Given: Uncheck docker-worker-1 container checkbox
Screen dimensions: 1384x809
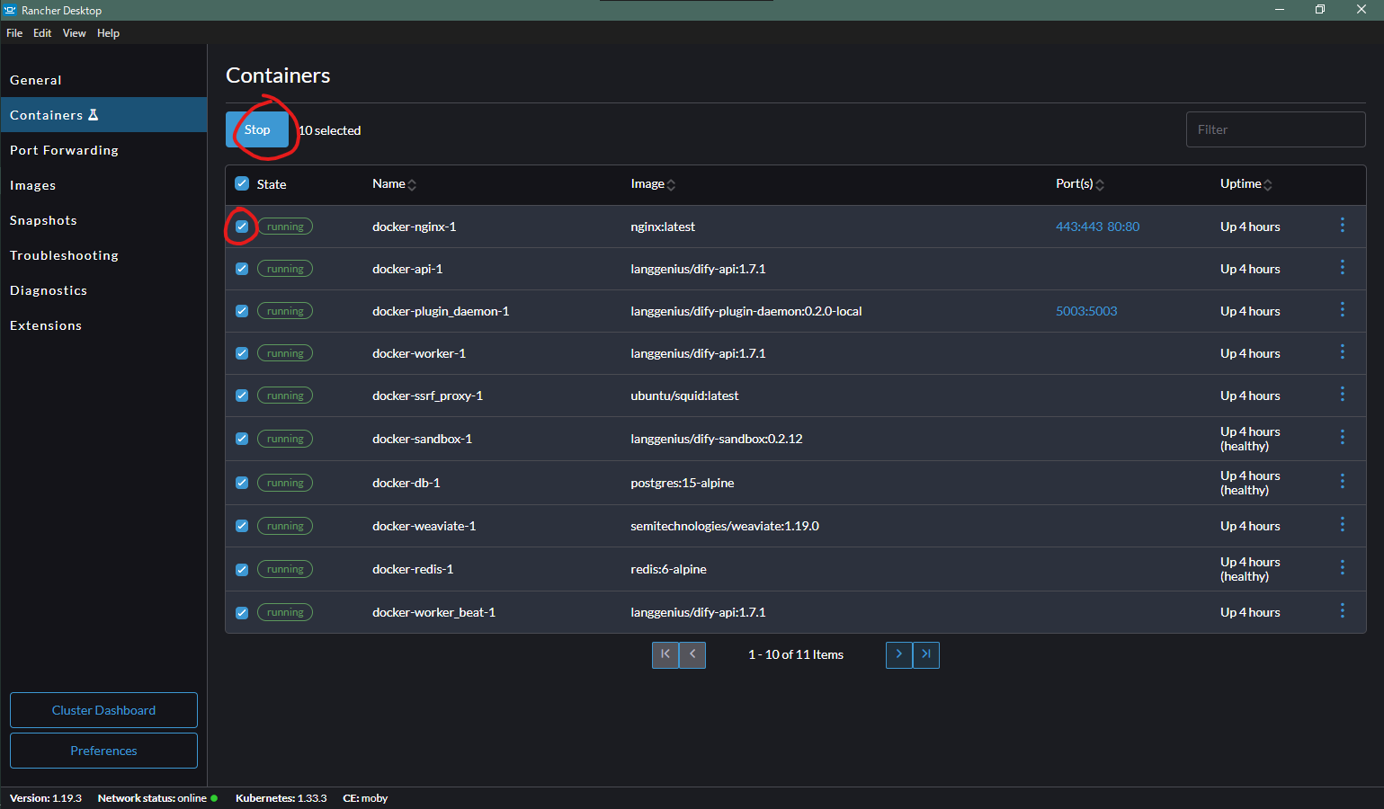Looking at the screenshot, I should coord(242,353).
